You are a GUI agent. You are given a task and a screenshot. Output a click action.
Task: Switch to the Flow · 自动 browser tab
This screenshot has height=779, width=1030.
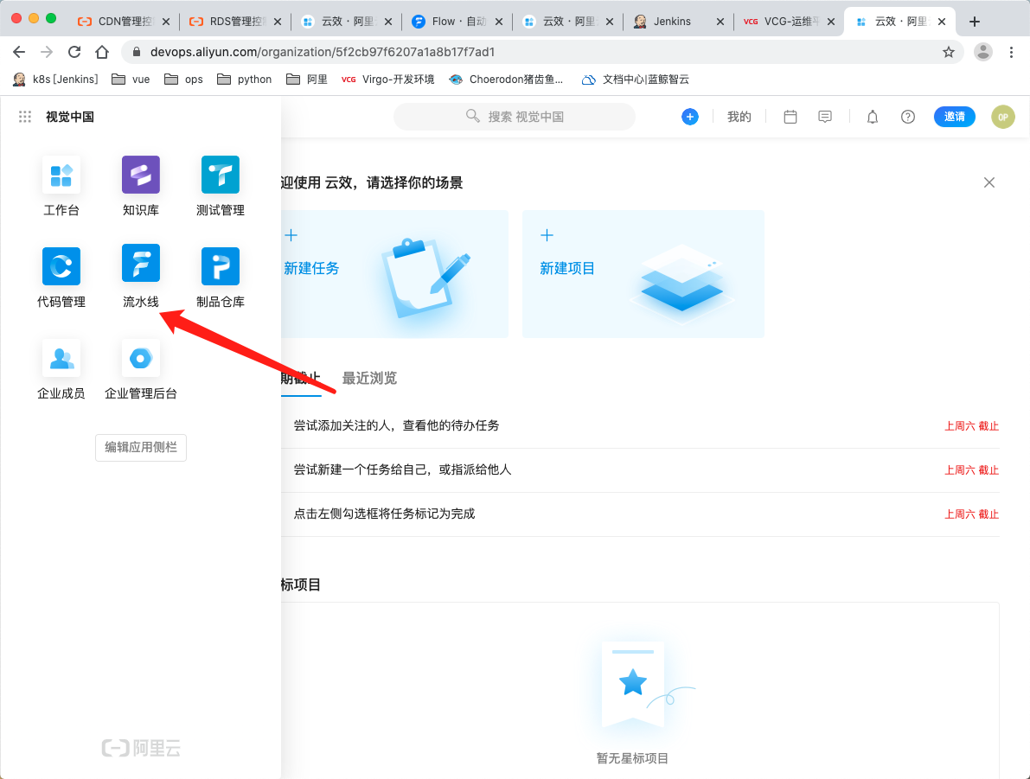click(x=457, y=22)
